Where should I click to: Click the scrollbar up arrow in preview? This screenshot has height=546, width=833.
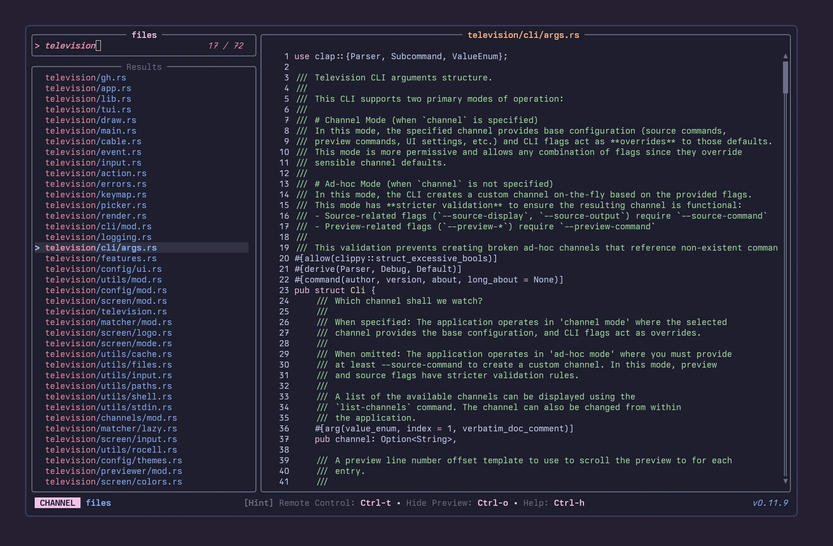[x=785, y=56]
